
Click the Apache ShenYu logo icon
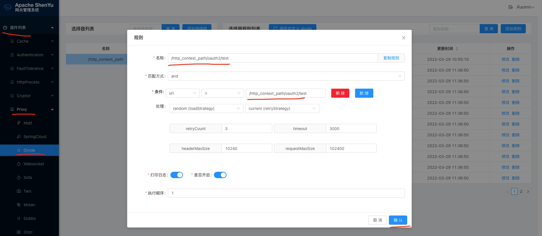(8, 7)
